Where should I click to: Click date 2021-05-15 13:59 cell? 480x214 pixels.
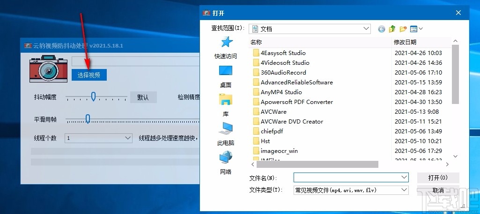point(418,83)
